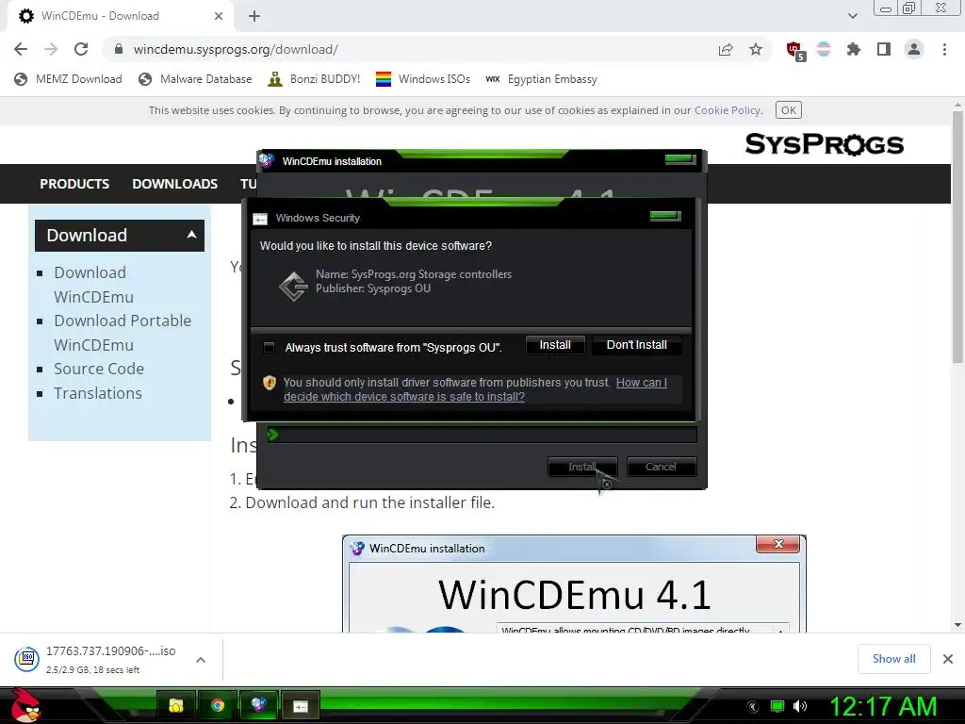Open Egyptian Embassy bookmark
The image size is (965, 724).
542,79
